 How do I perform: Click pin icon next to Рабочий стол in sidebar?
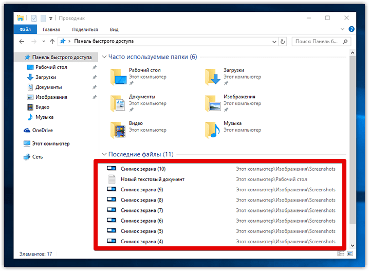click(95, 67)
